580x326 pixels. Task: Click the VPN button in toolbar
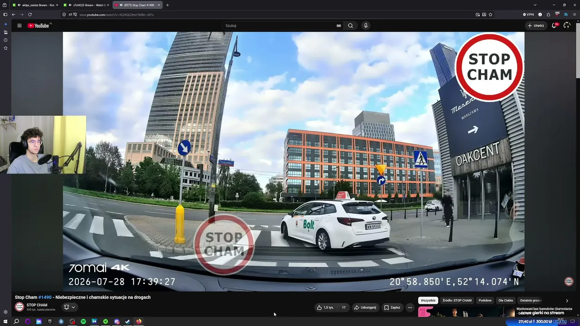[528, 14]
